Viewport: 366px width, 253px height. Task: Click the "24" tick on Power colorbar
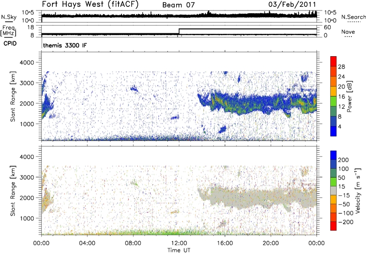(341, 77)
